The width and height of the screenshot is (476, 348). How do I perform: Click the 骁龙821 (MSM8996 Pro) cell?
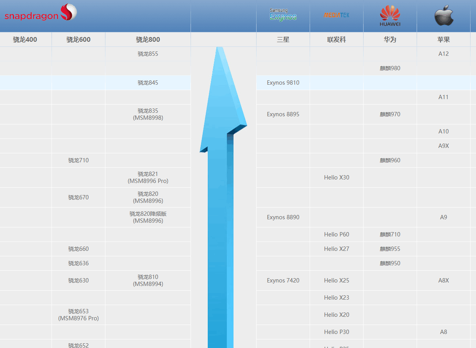[x=148, y=178]
